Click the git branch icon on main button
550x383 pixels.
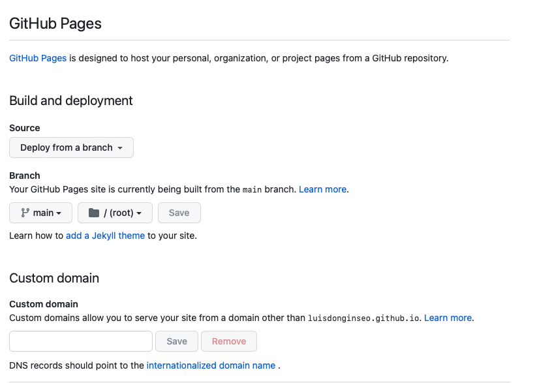pyautogui.click(x=25, y=213)
